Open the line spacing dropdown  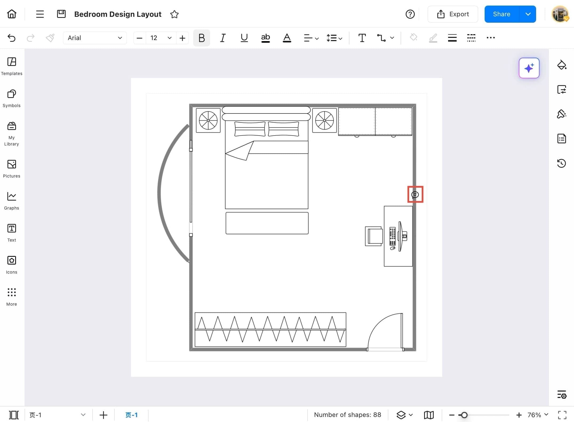[334, 38]
